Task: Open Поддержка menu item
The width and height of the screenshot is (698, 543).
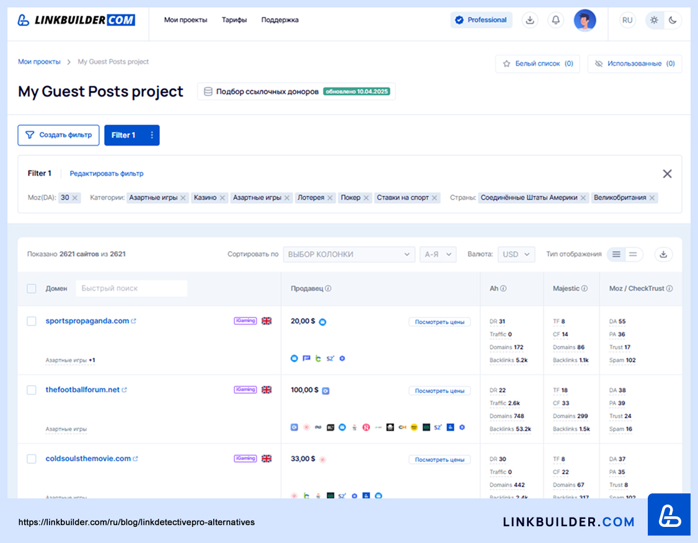Action: click(x=280, y=20)
